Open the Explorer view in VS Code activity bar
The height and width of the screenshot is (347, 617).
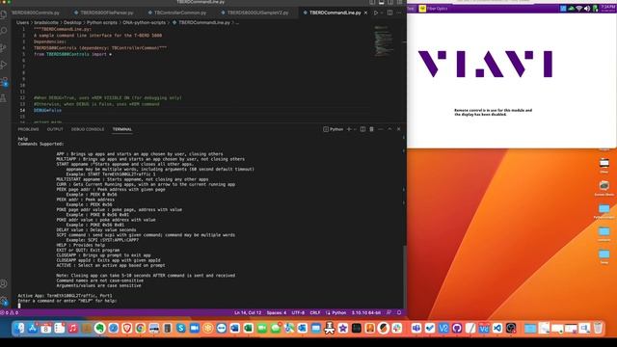[x=4, y=14]
